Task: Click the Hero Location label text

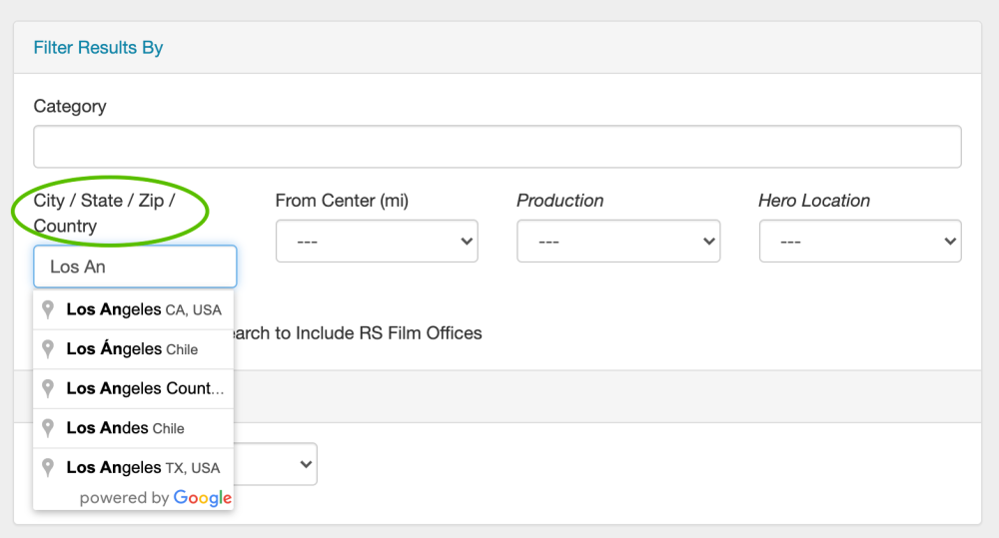Action: coord(813,201)
